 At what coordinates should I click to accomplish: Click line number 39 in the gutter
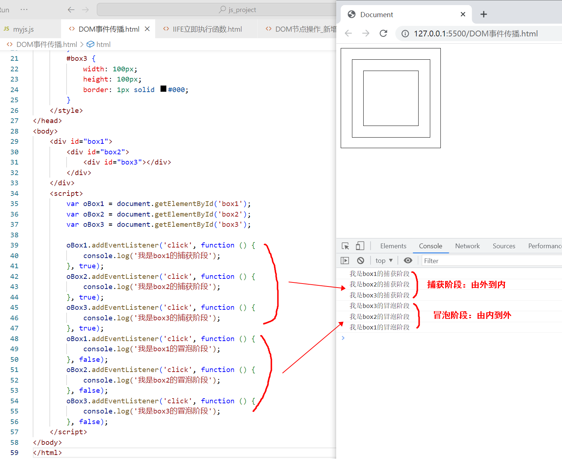(15, 245)
